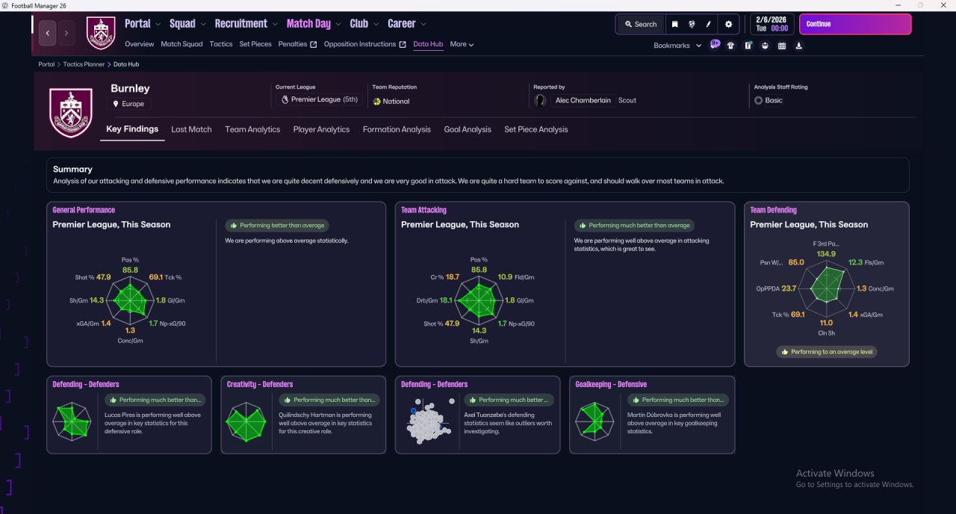
Task: Click the Team Defending radar chart
Action: point(826,287)
